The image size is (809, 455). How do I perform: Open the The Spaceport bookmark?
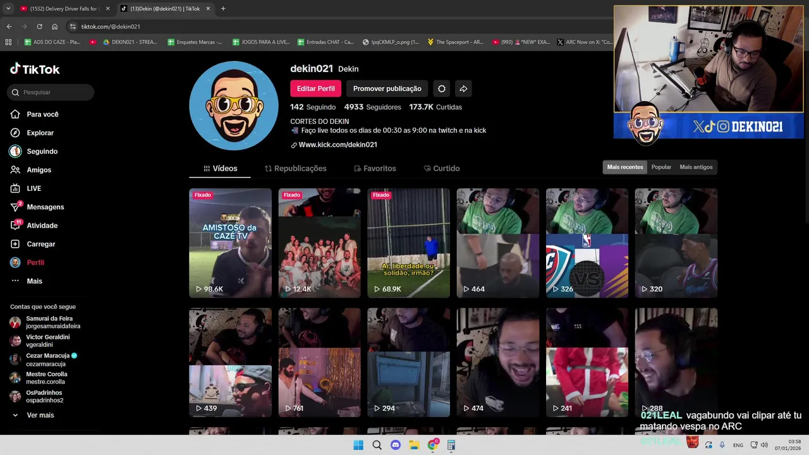(455, 42)
